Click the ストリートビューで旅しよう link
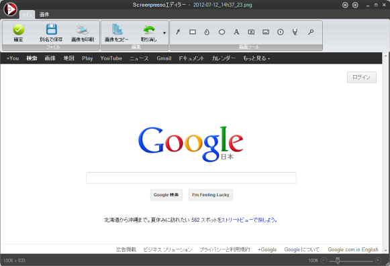Viewport: 390px width, 266px height. click(249, 220)
